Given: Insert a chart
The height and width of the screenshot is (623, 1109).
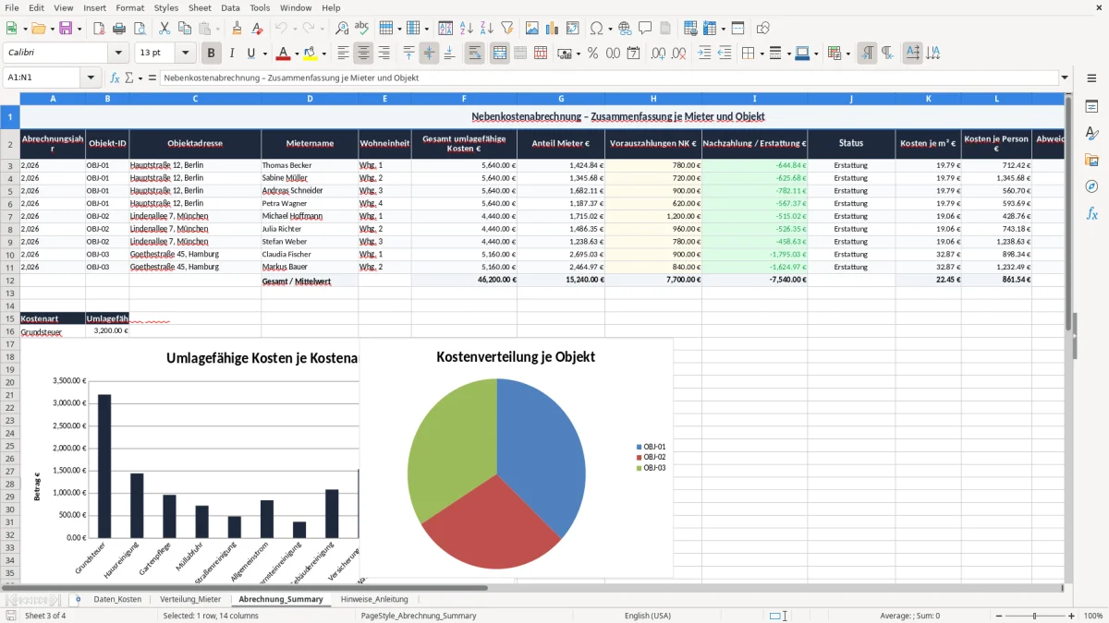Looking at the screenshot, I should click(x=553, y=29).
